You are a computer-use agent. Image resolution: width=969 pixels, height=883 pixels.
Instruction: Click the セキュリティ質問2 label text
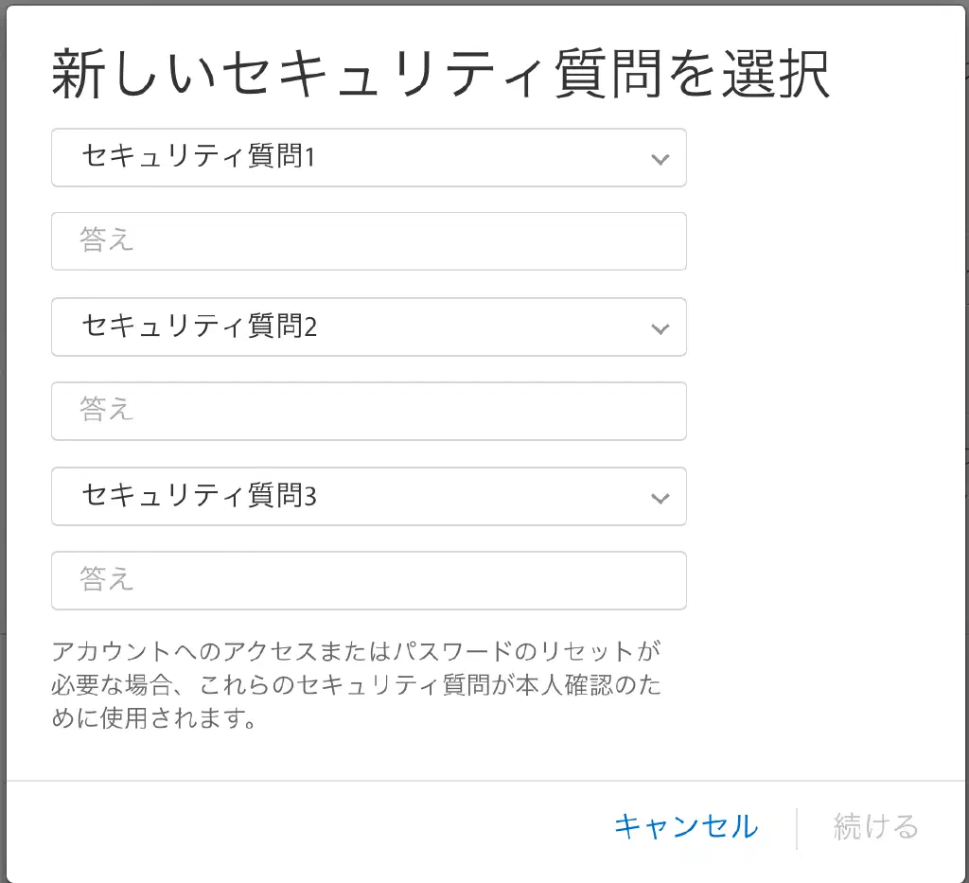pyautogui.click(x=199, y=327)
